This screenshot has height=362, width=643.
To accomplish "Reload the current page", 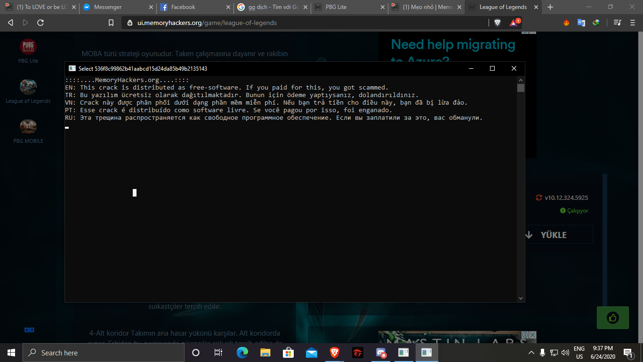I will tap(40, 23).
